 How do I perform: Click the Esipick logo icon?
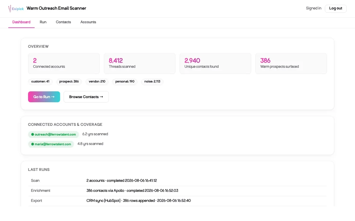16,9
